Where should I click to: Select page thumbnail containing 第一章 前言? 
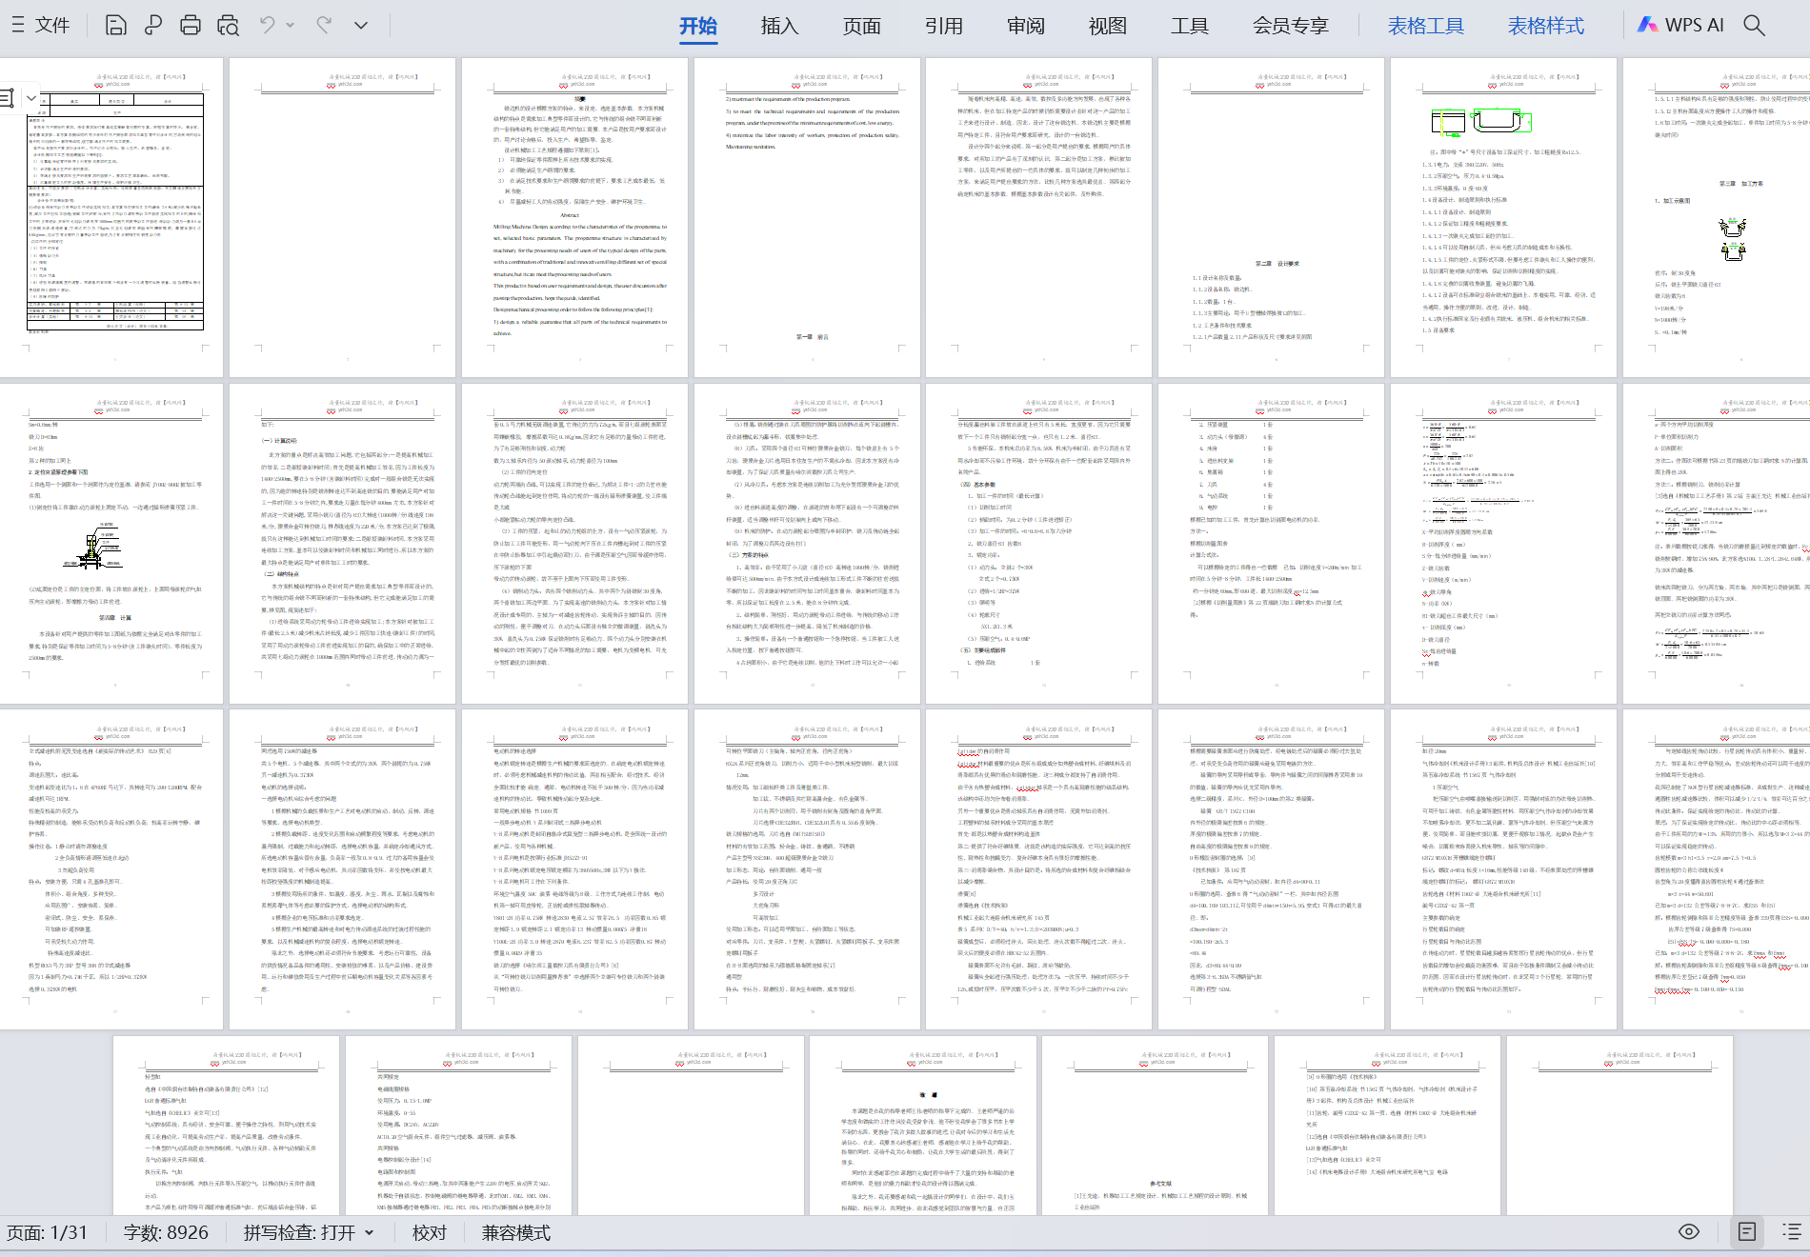pyautogui.click(x=807, y=217)
